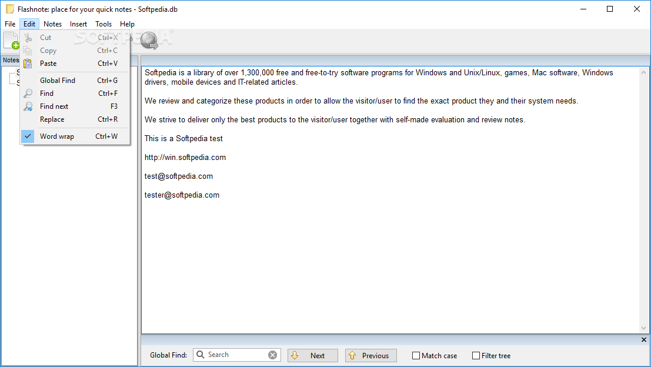Click the paragraph starting We review and categorize
Screen dimensions: 651x367
click(x=361, y=101)
